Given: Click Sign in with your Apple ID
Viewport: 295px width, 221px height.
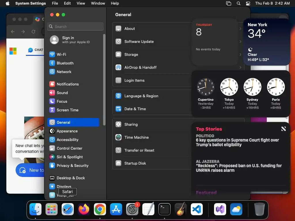Looking at the screenshot, I should click(x=73, y=40).
